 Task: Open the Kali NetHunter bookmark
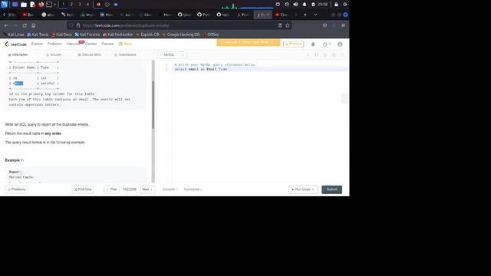point(117,34)
